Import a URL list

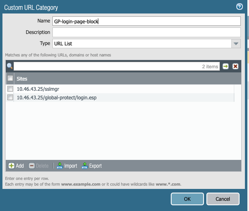tap(67, 166)
